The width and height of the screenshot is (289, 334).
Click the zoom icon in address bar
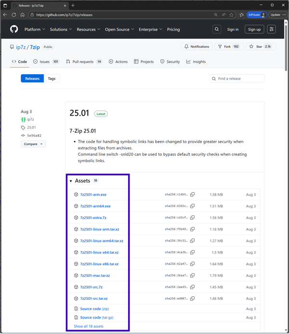(216, 14)
